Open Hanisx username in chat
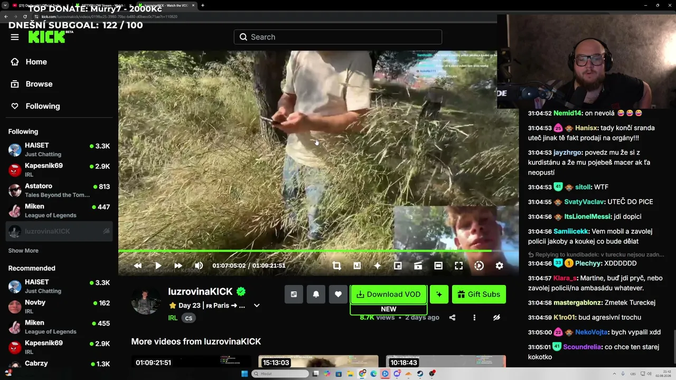This screenshot has width=676, height=380. click(587, 128)
